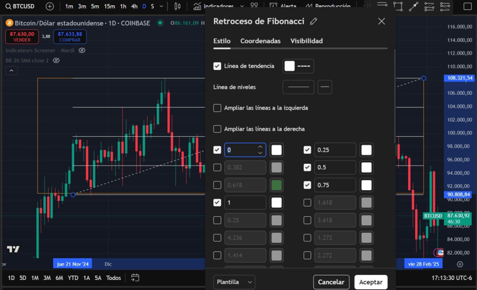The width and height of the screenshot is (477, 290).
Task: Toggle visibility of BB 20 SMA indicator
Action: pyautogui.click(x=56, y=60)
